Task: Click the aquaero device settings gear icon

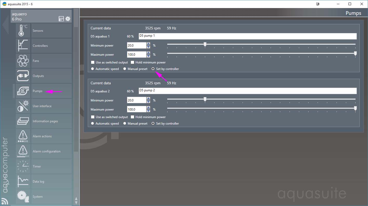Action: point(68,19)
